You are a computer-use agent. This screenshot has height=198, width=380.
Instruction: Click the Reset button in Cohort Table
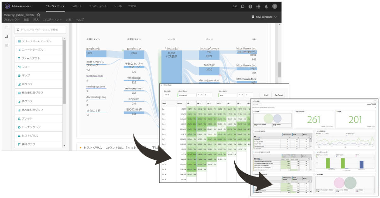coord(265,95)
